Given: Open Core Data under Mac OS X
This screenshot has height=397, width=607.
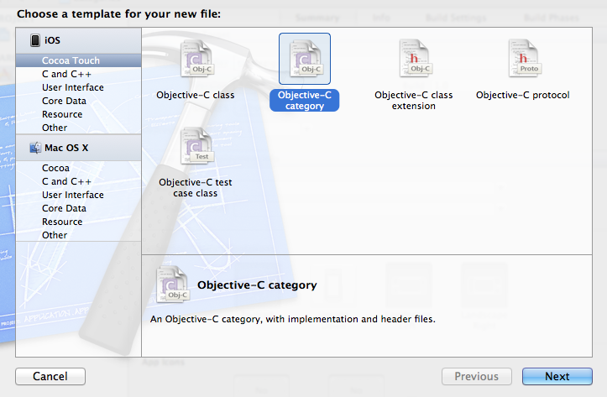Looking at the screenshot, I should [x=64, y=208].
